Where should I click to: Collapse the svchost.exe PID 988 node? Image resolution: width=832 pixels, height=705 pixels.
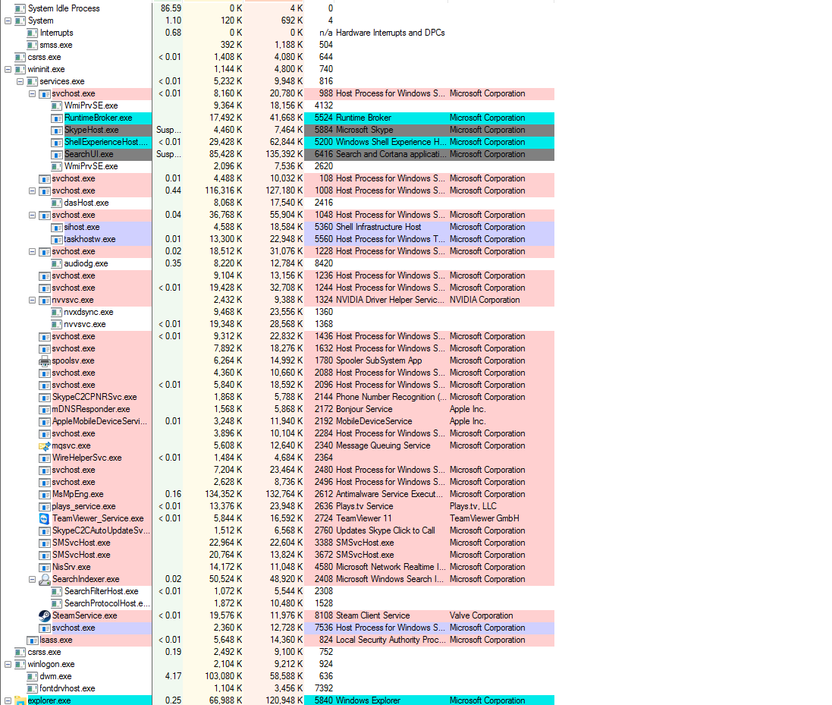33,93
